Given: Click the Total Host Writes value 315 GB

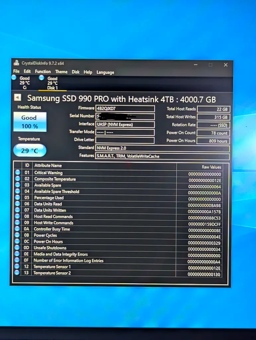Looking at the screenshot, I should [213, 117].
